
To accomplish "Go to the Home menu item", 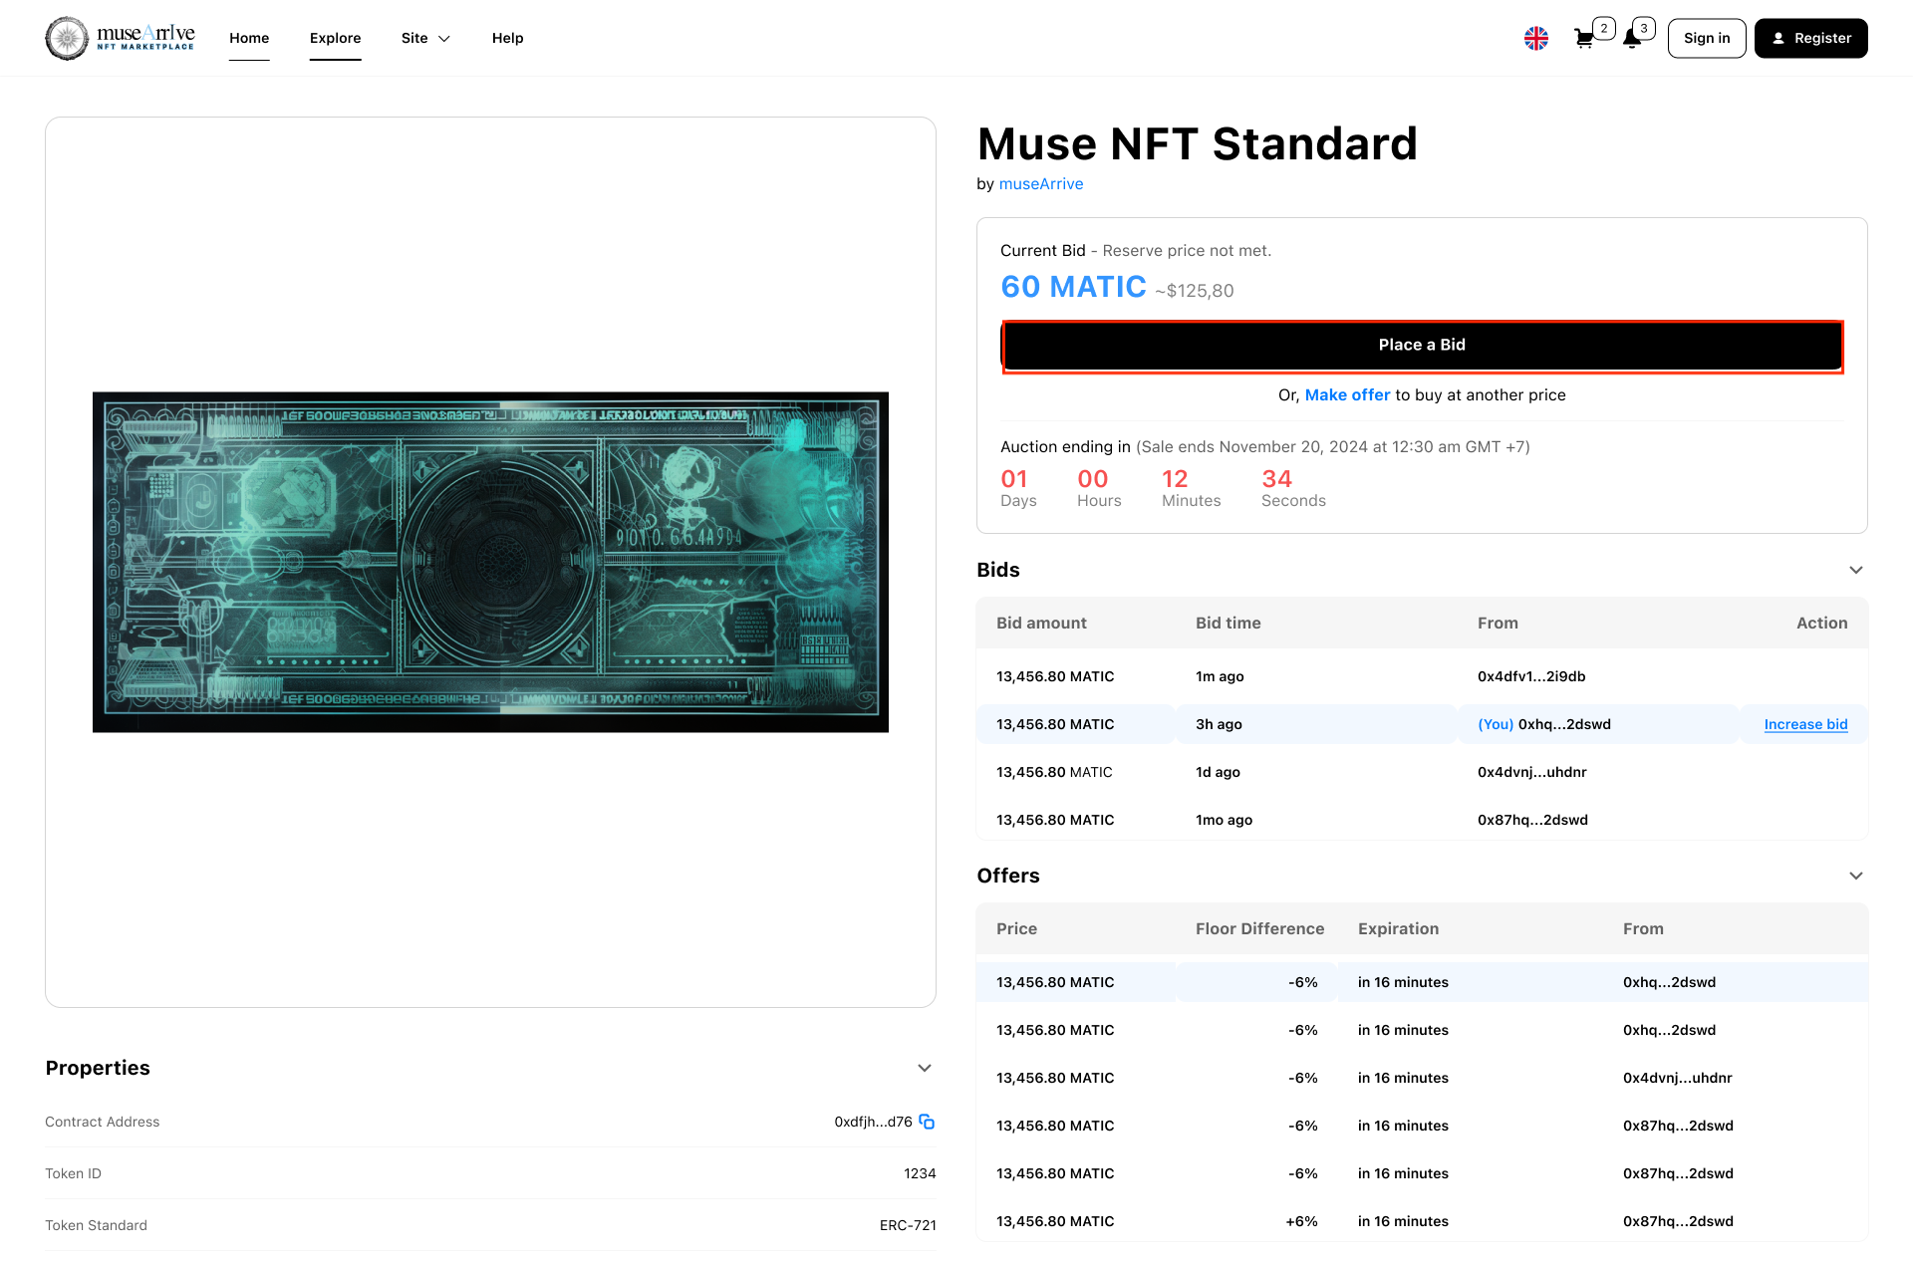I will point(249,38).
